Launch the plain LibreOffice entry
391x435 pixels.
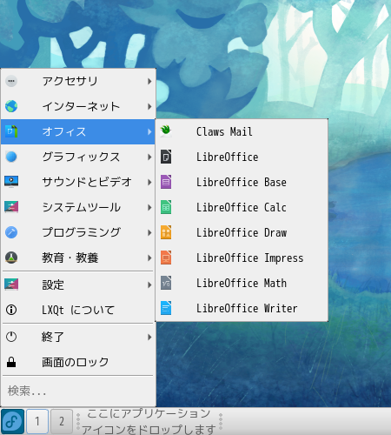[x=242, y=157]
